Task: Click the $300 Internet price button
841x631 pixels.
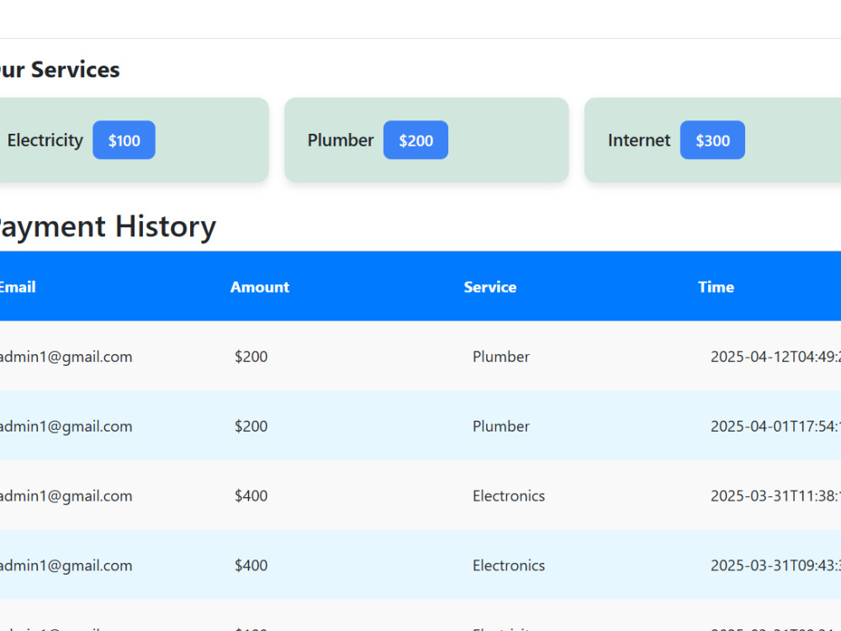Action: pyautogui.click(x=712, y=140)
